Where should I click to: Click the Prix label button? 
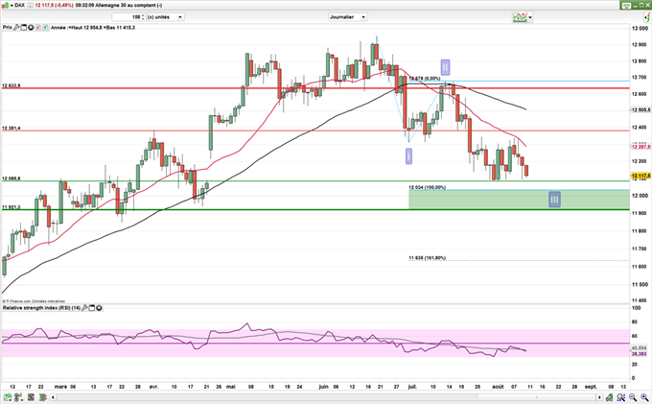tap(8, 28)
